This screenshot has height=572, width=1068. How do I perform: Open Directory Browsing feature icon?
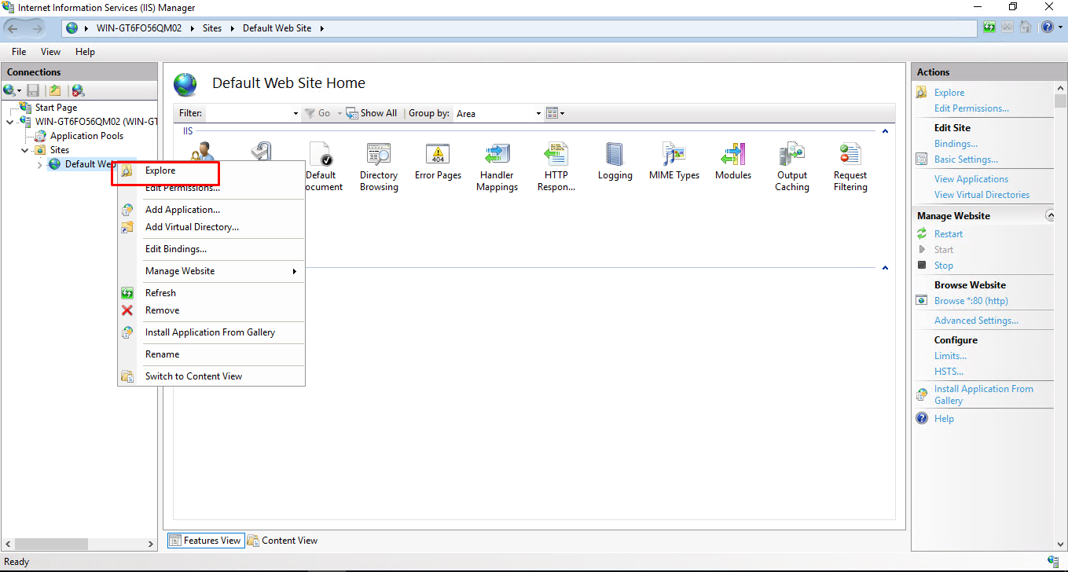point(379,167)
